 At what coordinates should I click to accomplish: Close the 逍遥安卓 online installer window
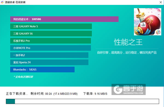click(161, 2)
